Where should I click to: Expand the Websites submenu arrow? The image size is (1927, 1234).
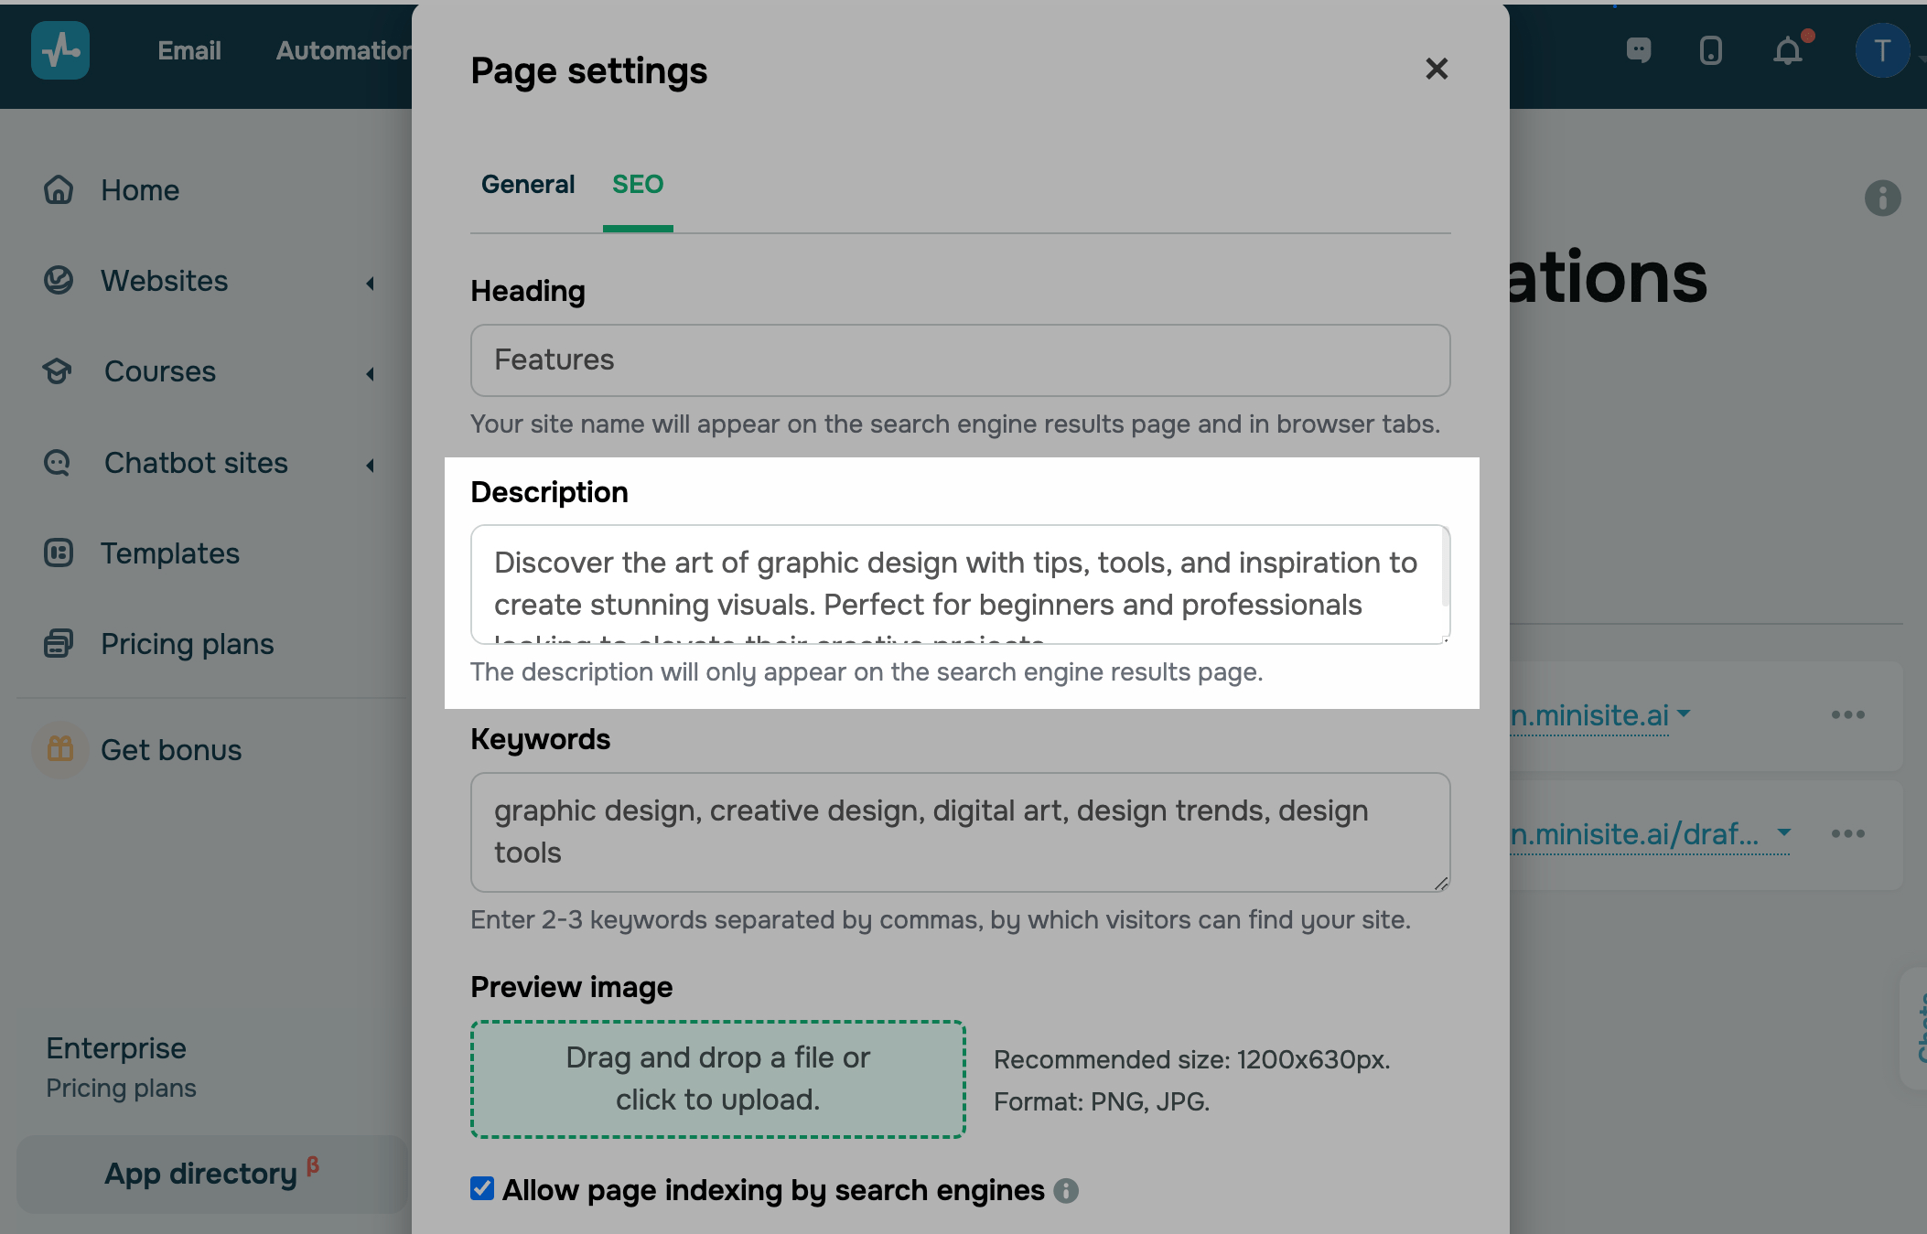(371, 283)
